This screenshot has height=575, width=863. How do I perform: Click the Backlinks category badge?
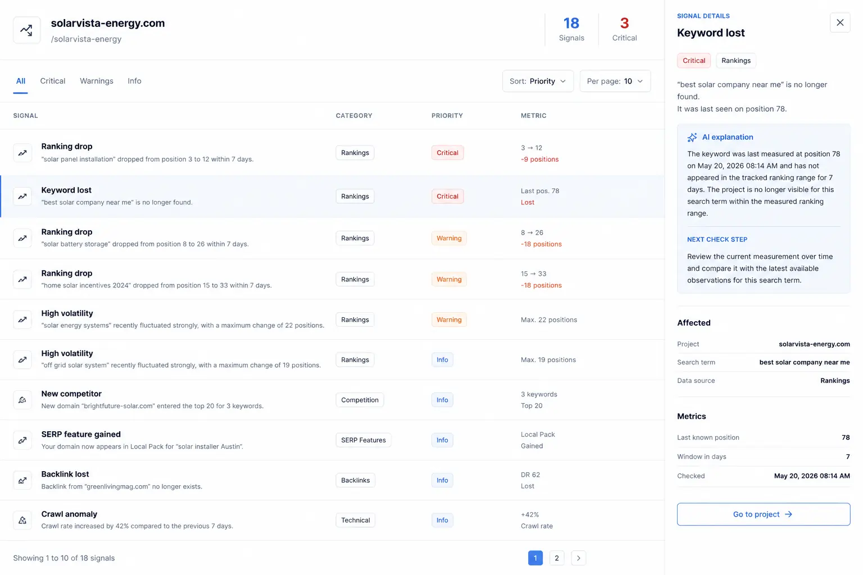point(356,480)
